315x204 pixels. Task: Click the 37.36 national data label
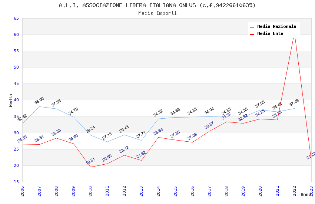pos(56,103)
